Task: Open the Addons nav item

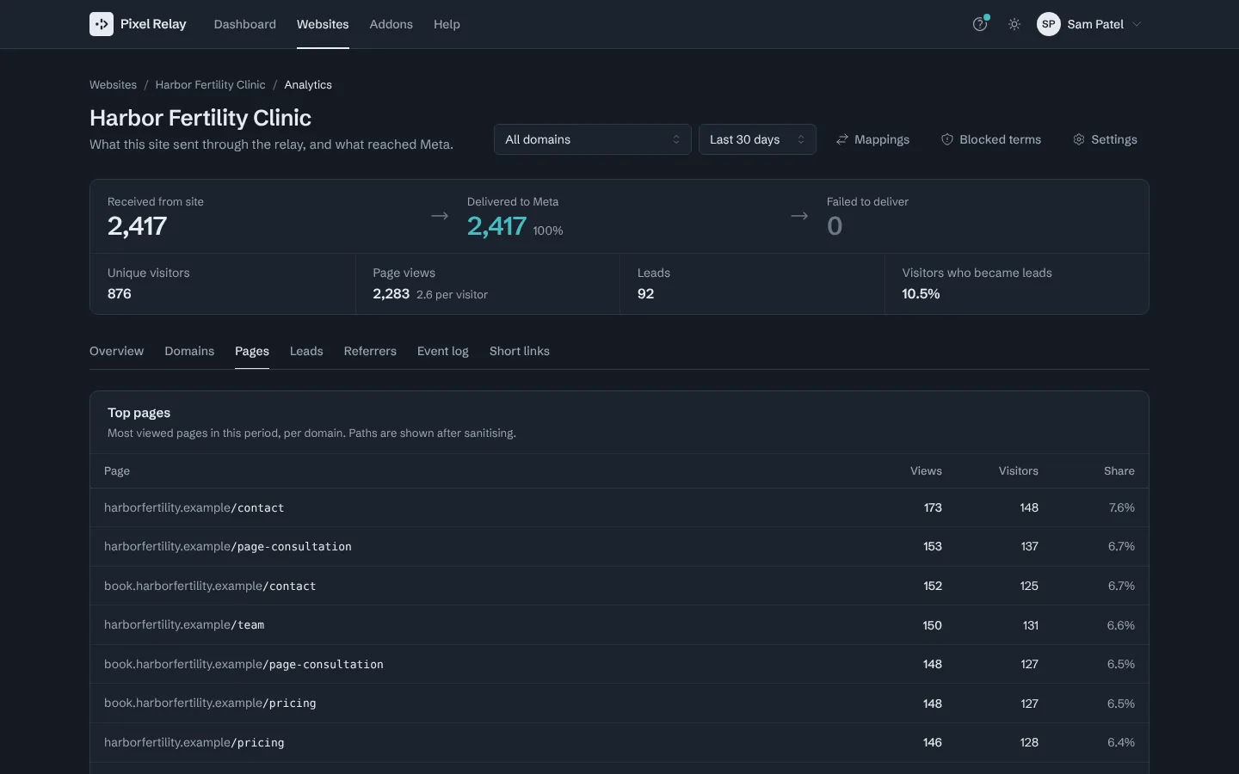Action: pyautogui.click(x=391, y=24)
